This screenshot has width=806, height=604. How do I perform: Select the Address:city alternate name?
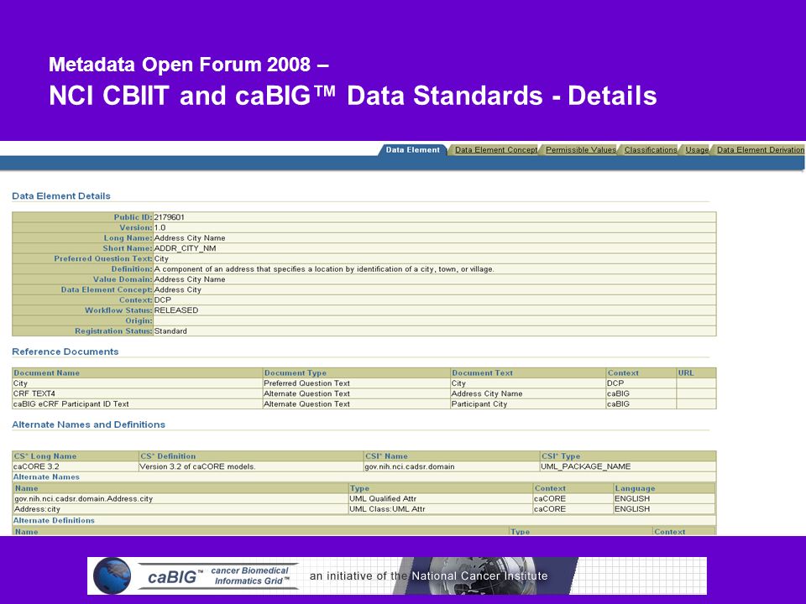pyautogui.click(x=37, y=509)
